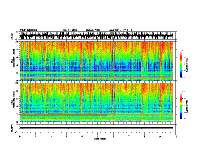Click the 'start UT = 17:0 :1' text
This screenshot has height=153, width=198.
point(121,30)
